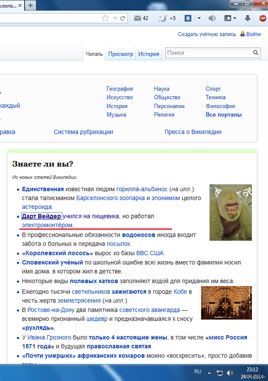Open the Музыка portal
The width and height of the screenshot is (268, 381).
(x=116, y=114)
